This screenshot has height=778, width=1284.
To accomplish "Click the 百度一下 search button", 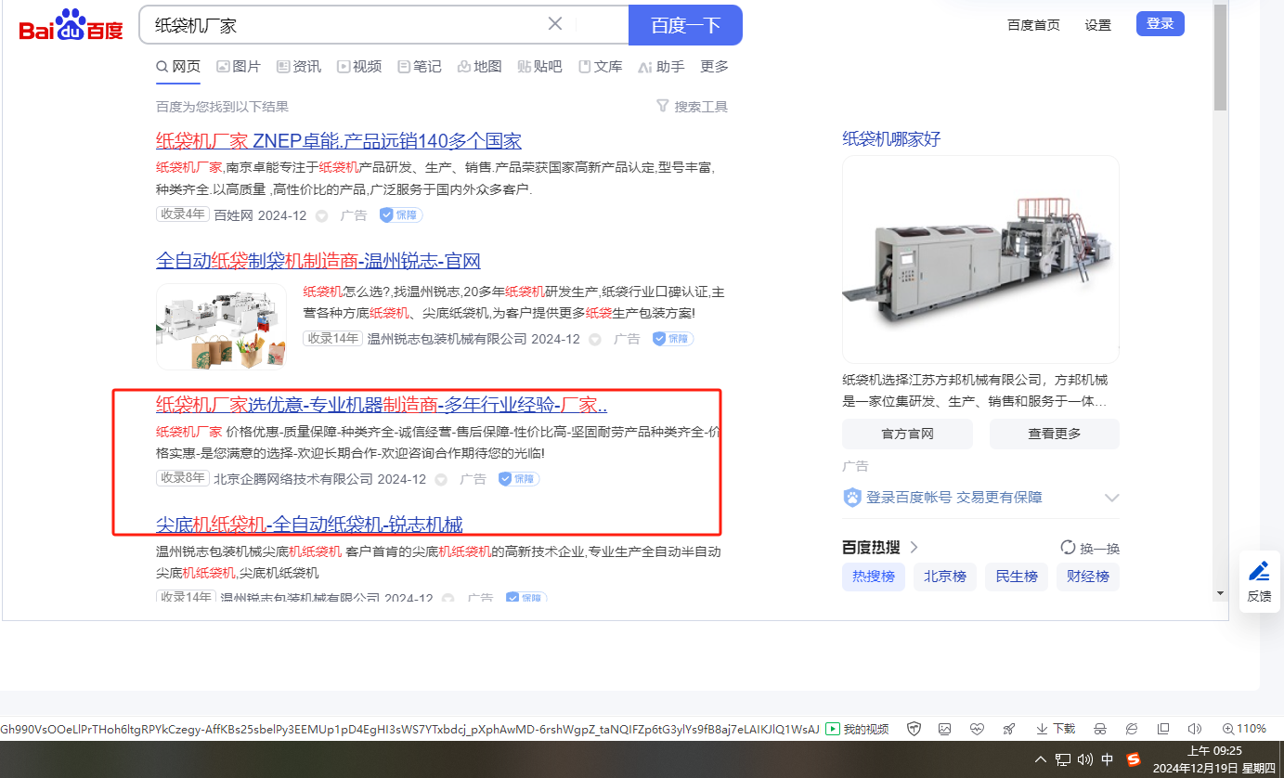I will pyautogui.click(x=685, y=25).
